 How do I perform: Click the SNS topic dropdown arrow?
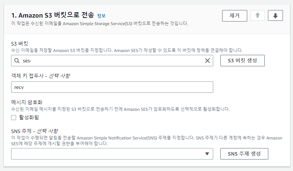tap(207, 154)
